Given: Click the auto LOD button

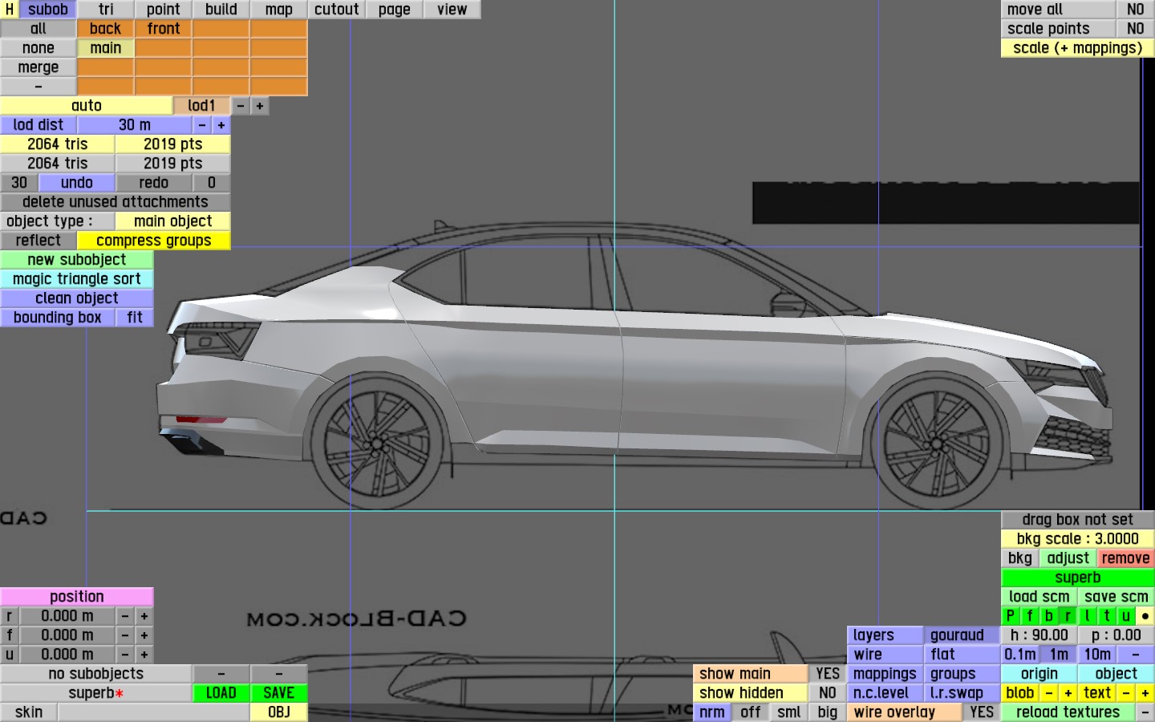Looking at the screenshot, I should coord(87,106).
